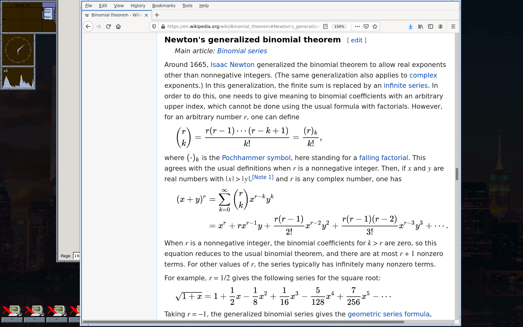
Task: Reload the current Wikipedia page
Action: coord(108,26)
